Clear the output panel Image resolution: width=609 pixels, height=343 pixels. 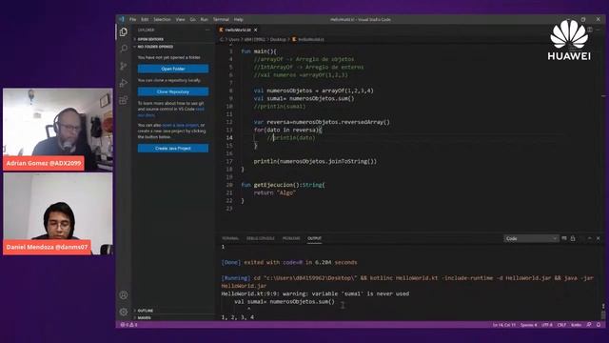(564, 238)
